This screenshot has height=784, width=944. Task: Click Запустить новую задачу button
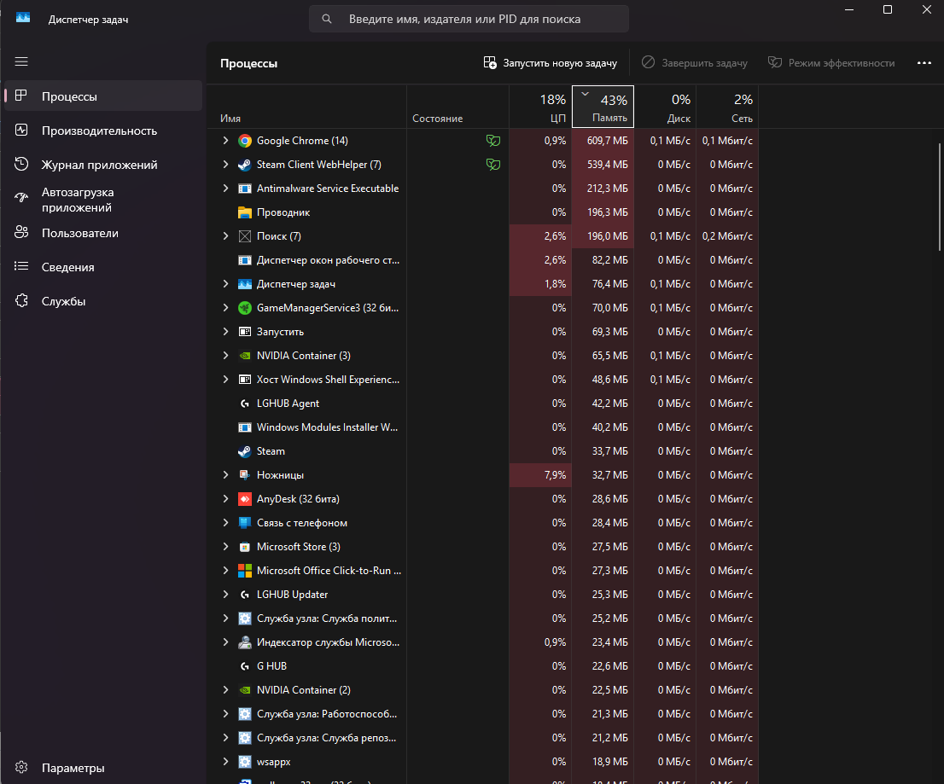click(x=551, y=62)
